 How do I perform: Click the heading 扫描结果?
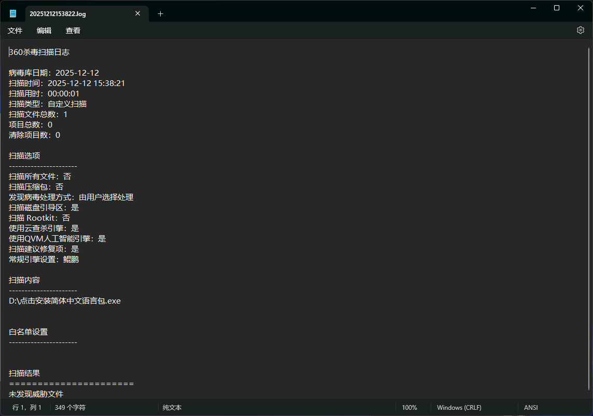[24, 374]
